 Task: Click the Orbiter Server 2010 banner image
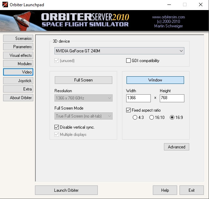pos(105,20)
